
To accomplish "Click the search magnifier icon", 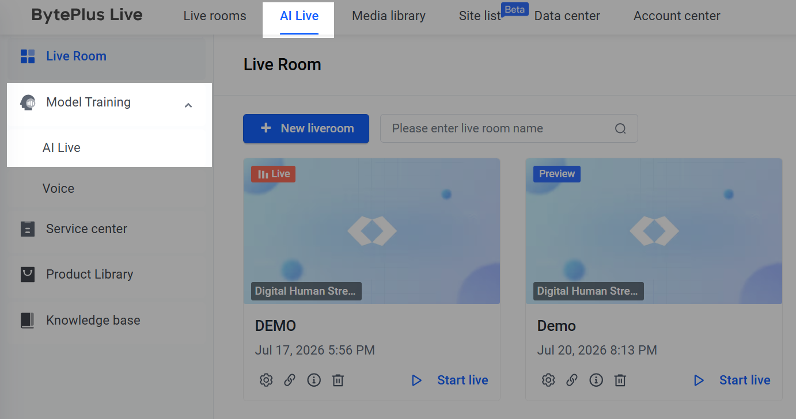I will coord(620,128).
